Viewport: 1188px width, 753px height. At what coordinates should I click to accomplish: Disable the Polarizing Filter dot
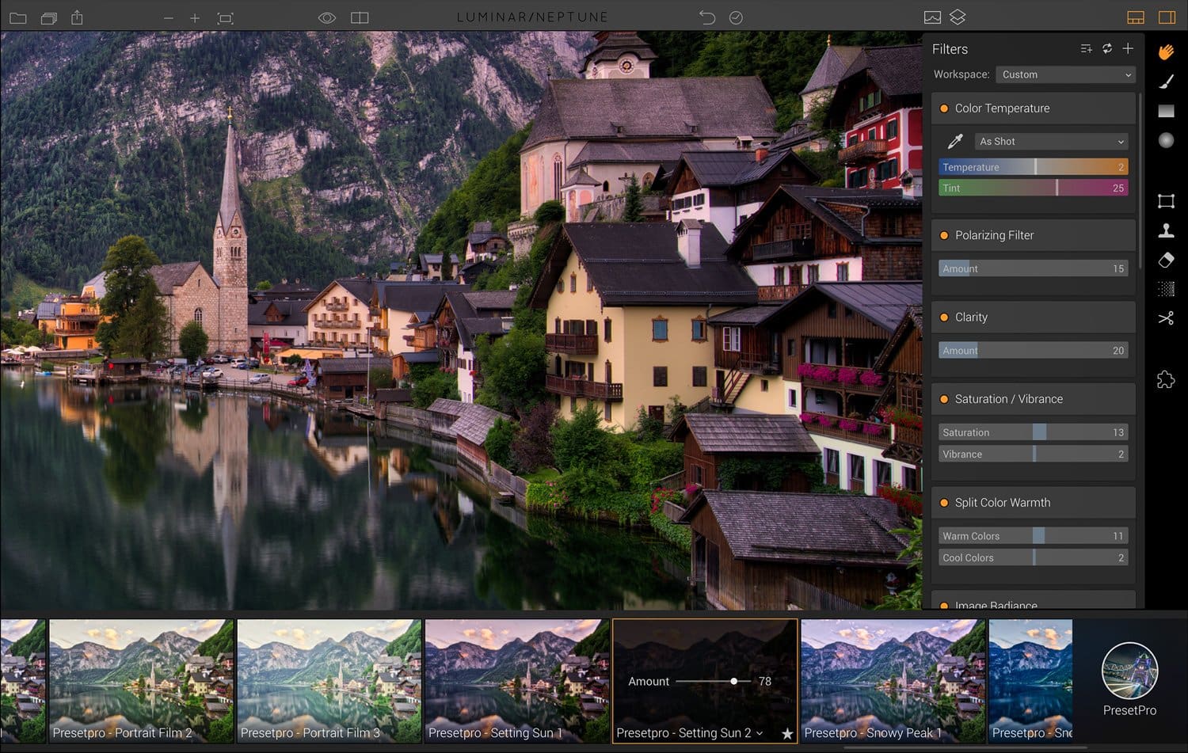tap(944, 235)
